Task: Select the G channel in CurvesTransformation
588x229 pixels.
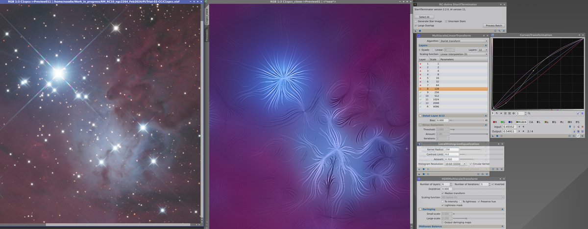Action: tap(503, 122)
